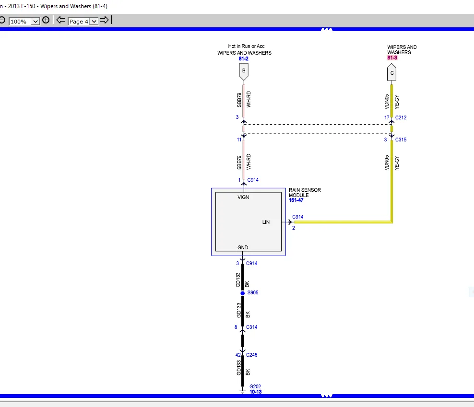This screenshot has height=407, width=474.
Task: Click the VIGN terminal label
Action: pos(243,197)
